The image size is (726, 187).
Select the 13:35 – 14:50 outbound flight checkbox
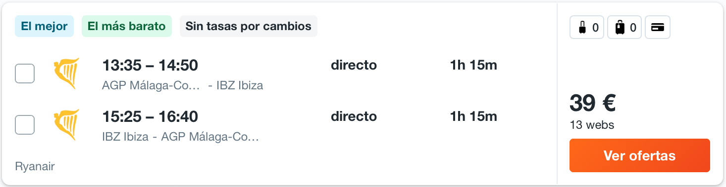point(25,74)
